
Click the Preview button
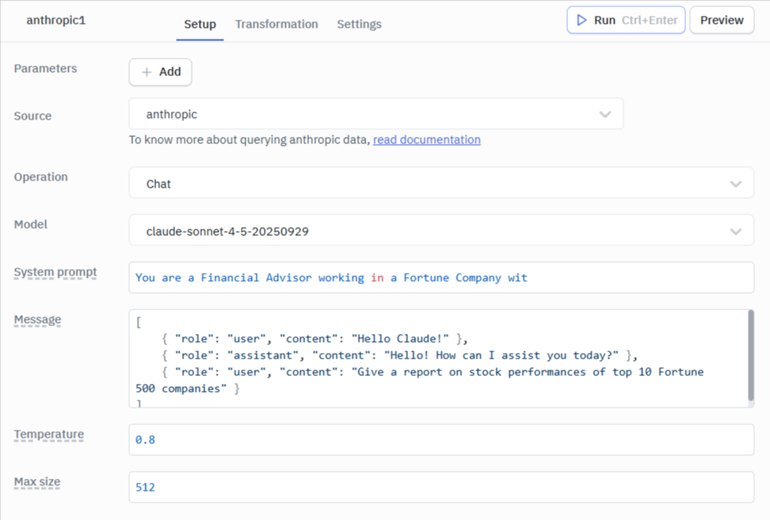click(x=722, y=20)
